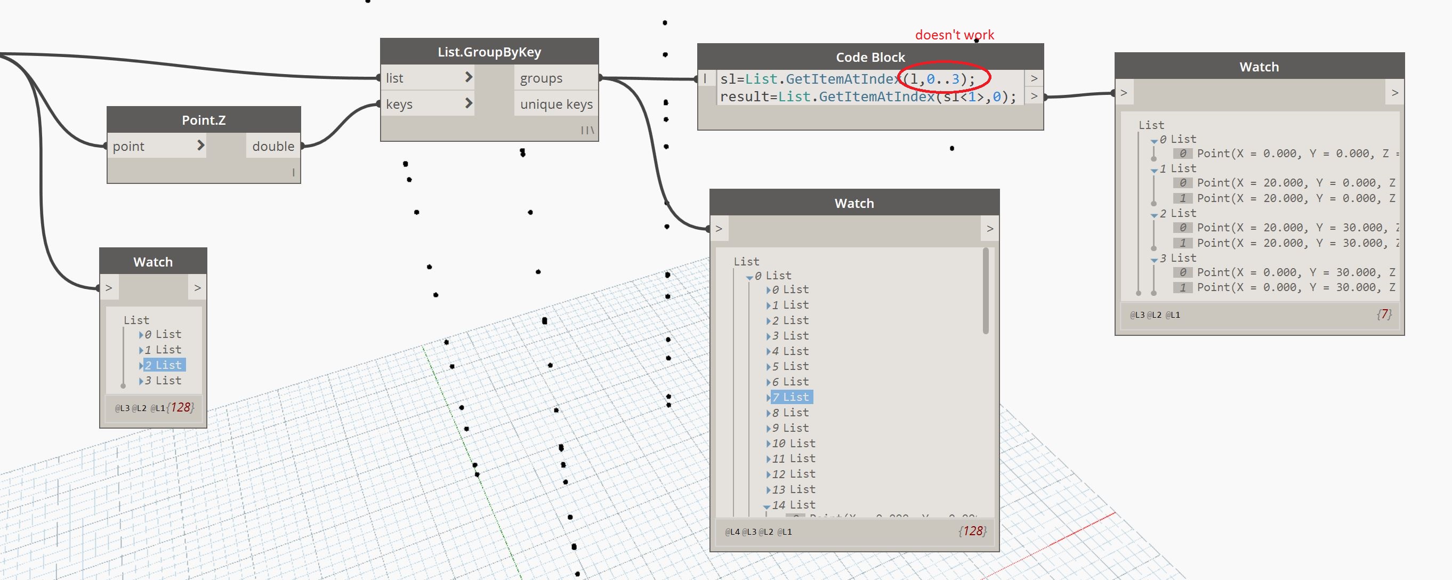Click the lacing indicator on Point.Z node

293,173
